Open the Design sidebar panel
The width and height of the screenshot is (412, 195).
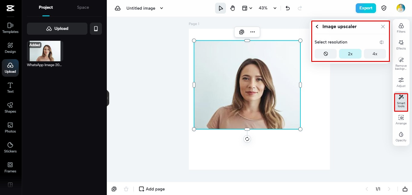coord(10,48)
